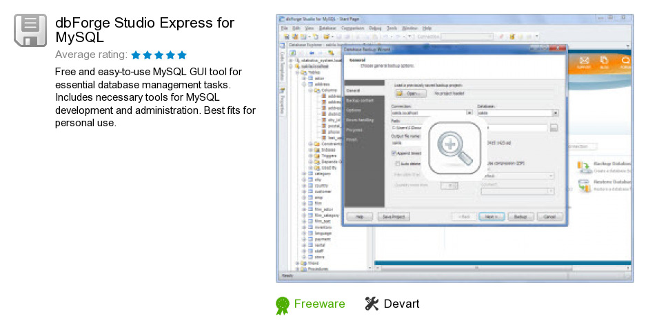Expand the Views folder node
Screen dimensions: 648x336
coord(297,263)
